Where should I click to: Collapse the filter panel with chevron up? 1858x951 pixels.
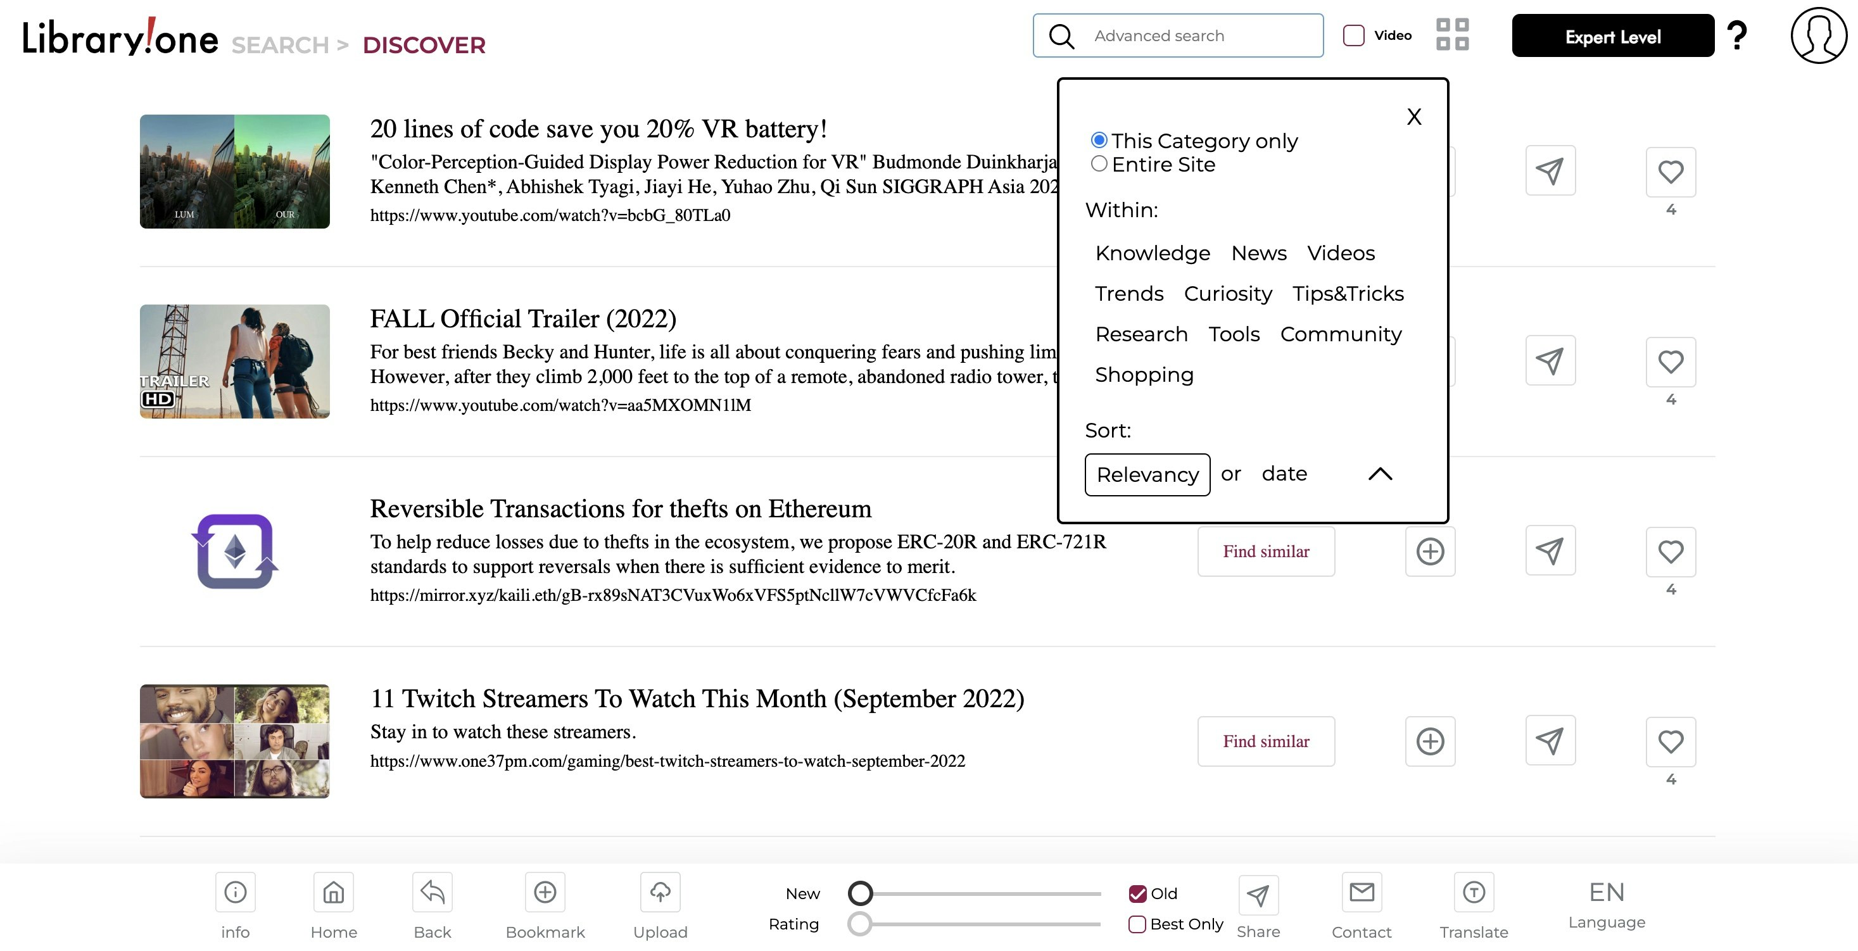[x=1380, y=474]
